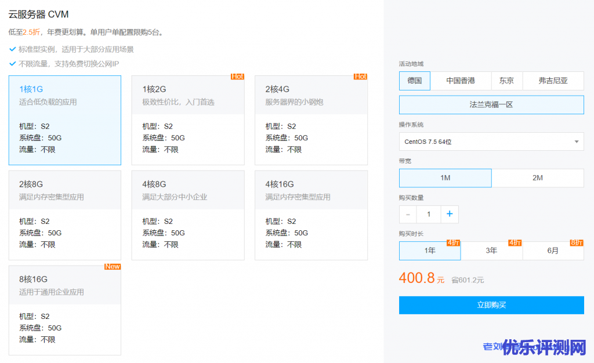Choose 3年 purchase duration
594x363 pixels.
tap(491, 251)
